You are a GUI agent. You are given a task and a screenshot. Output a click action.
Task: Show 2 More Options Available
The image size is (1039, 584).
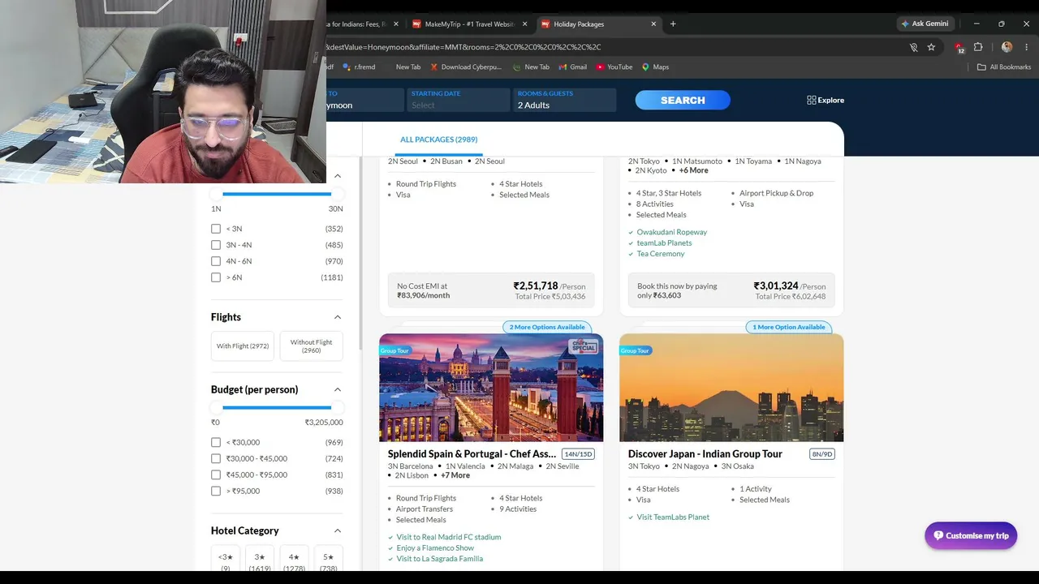tap(547, 327)
